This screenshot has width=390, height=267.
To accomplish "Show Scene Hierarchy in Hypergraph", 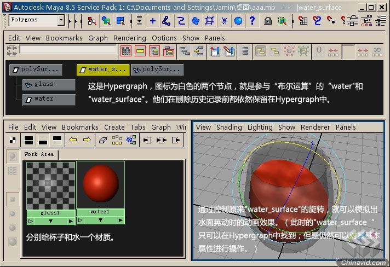I will tap(185, 51).
